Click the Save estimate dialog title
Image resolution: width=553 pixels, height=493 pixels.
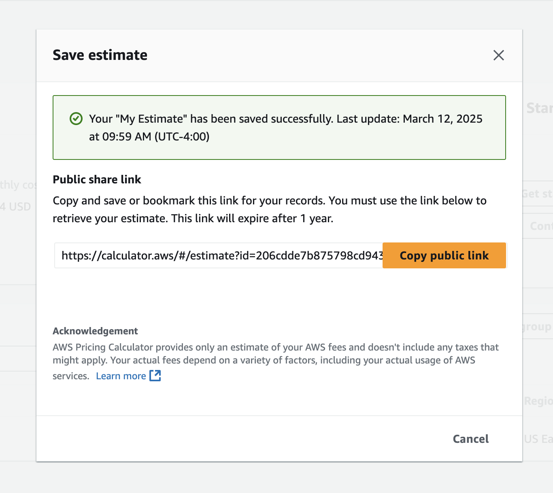[x=100, y=55]
